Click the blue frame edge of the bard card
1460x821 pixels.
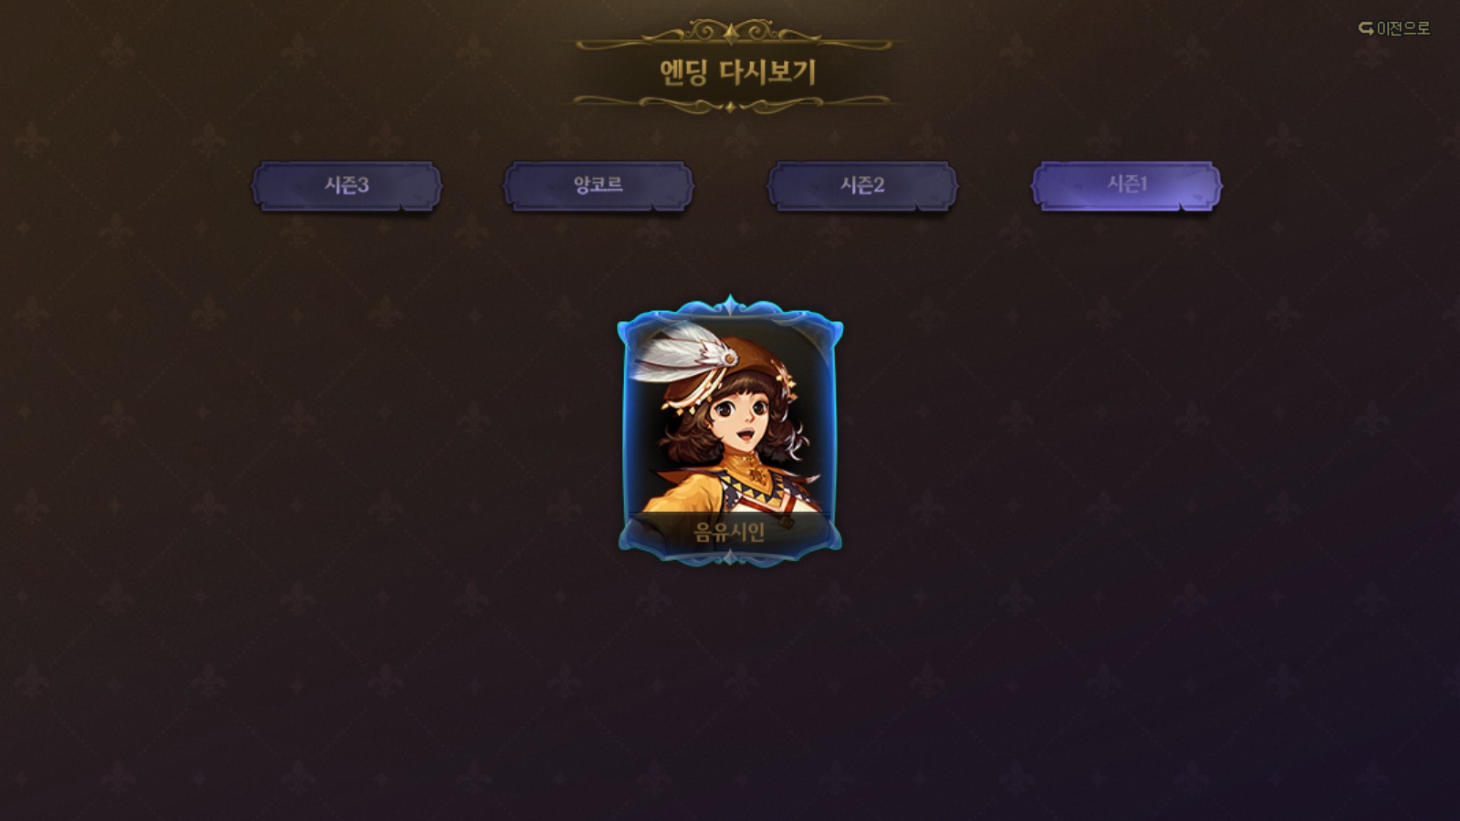(x=625, y=429)
